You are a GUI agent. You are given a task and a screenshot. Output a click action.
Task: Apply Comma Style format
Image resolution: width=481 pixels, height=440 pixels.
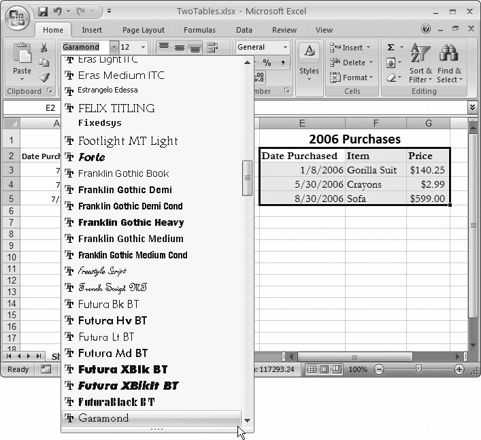pos(282,63)
